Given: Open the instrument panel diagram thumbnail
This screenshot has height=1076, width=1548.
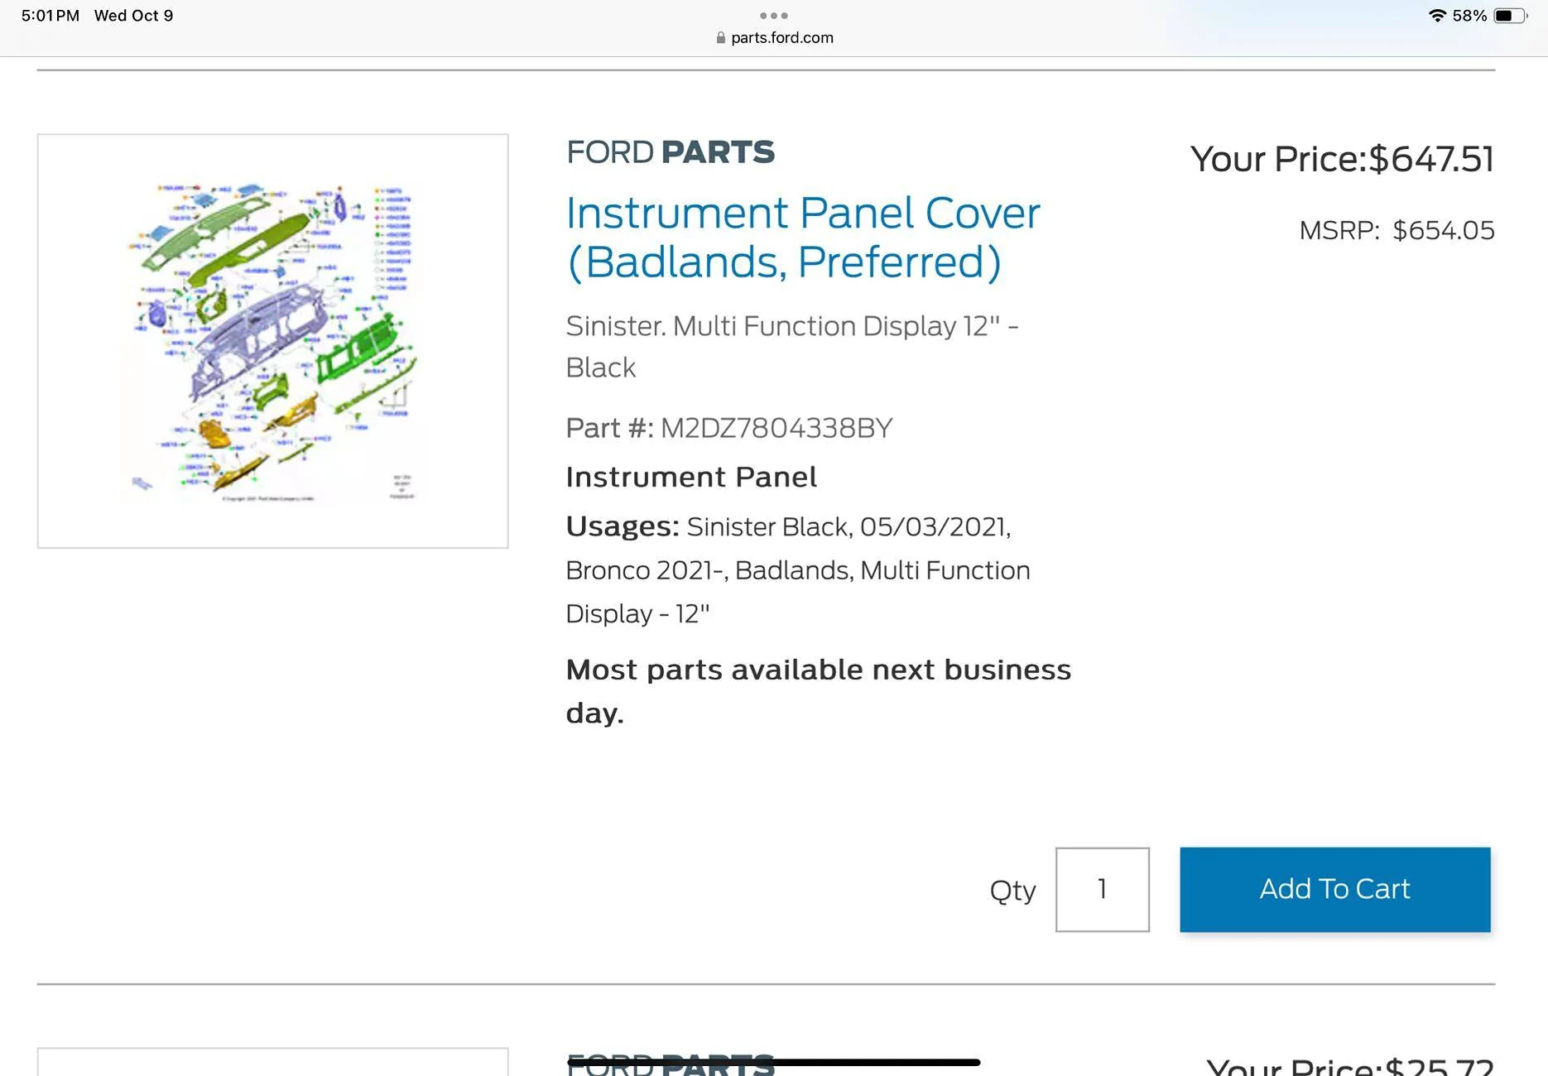Looking at the screenshot, I should (272, 341).
